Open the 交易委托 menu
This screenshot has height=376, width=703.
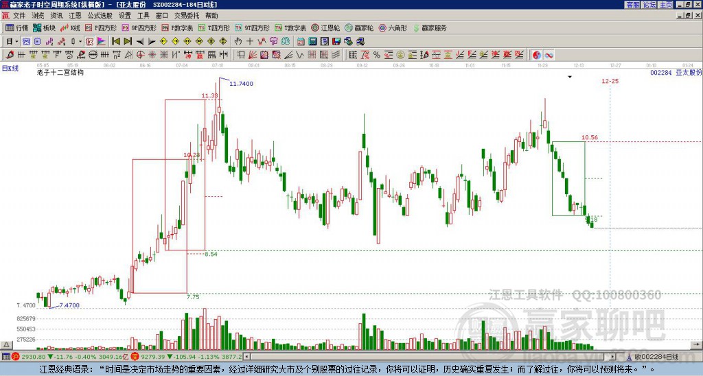(187, 16)
